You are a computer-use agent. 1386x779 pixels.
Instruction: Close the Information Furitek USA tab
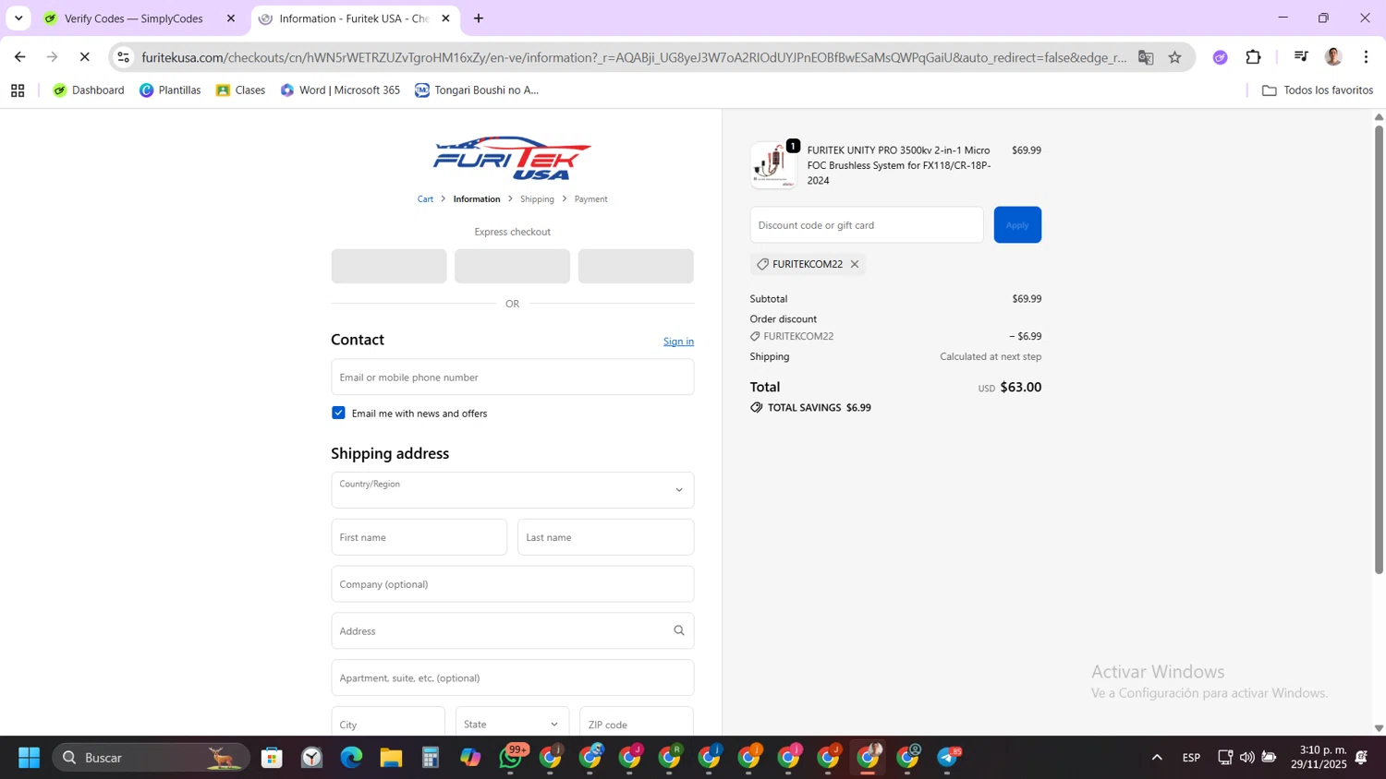[x=445, y=18]
